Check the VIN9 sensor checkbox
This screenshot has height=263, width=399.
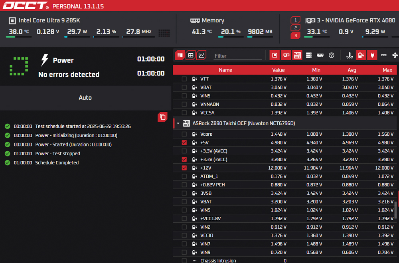tap(184, 252)
